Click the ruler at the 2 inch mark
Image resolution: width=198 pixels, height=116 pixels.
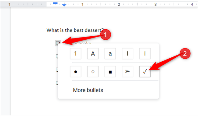[119, 4]
